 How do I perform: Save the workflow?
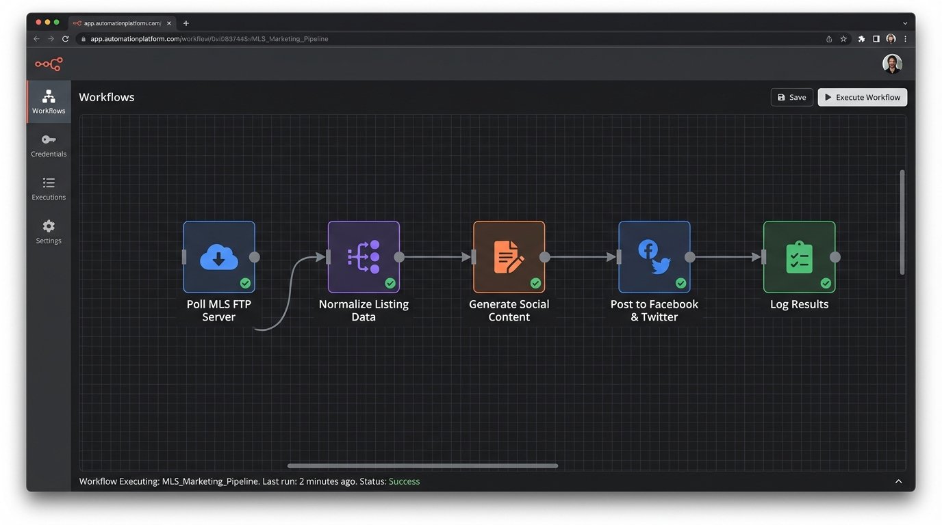791,97
